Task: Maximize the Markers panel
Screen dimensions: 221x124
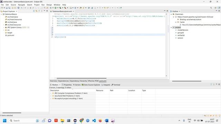Action: [x=219, y=84]
